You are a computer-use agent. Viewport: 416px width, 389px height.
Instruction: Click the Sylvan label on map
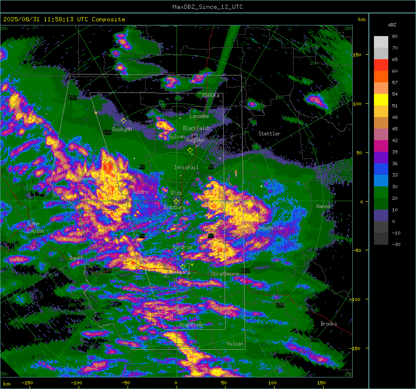coord(177,137)
